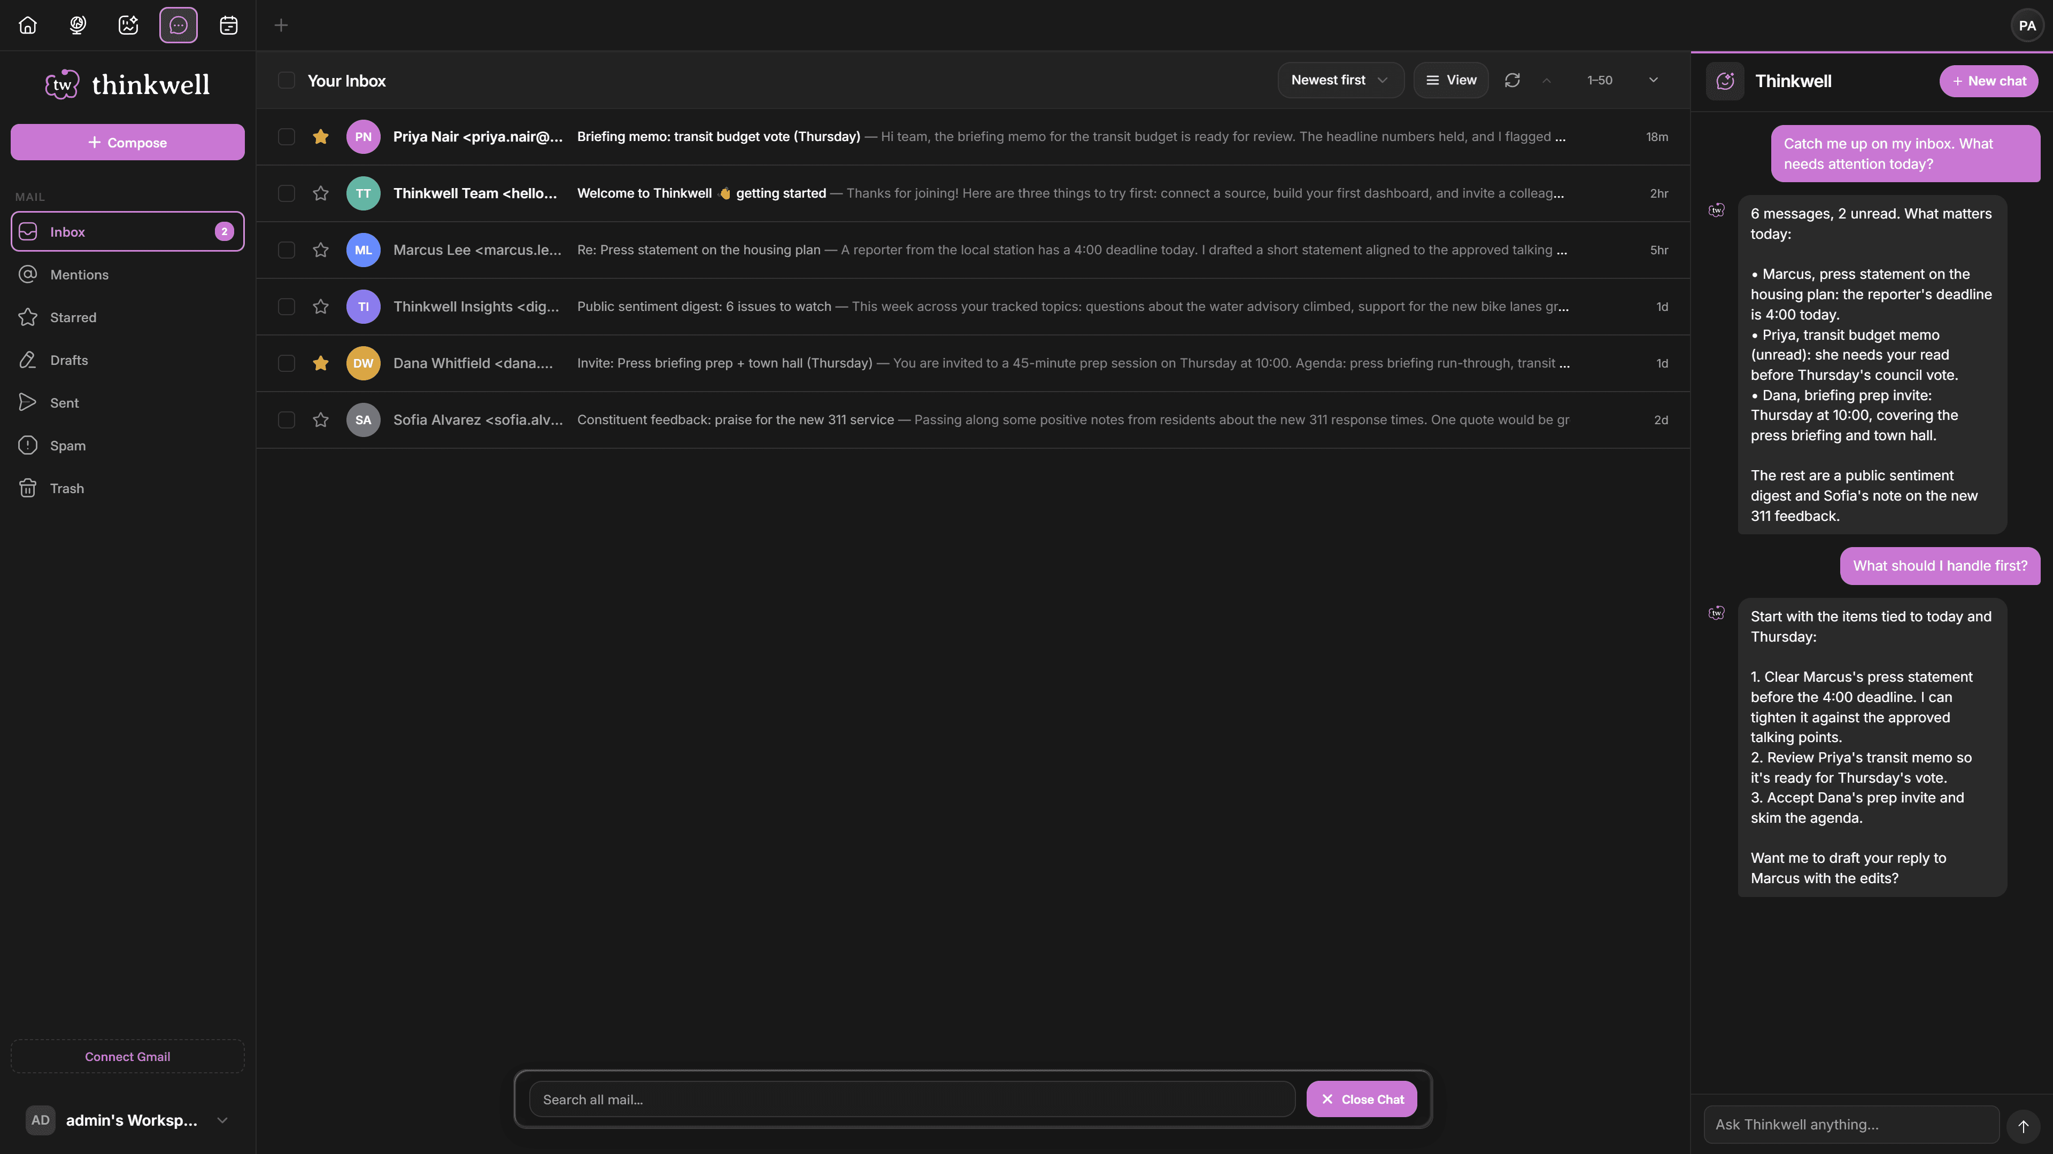Open the Spam folder
The image size is (2053, 1154).
[128, 446]
